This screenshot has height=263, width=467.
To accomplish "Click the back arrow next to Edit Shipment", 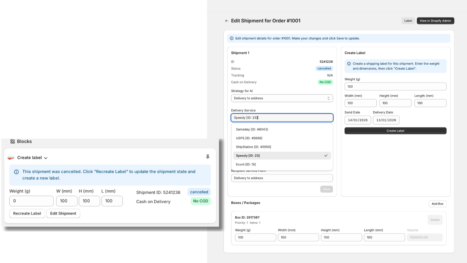I will (226, 21).
